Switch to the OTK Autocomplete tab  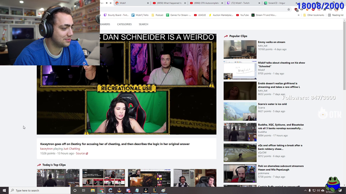pyautogui.click(x=206, y=3)
